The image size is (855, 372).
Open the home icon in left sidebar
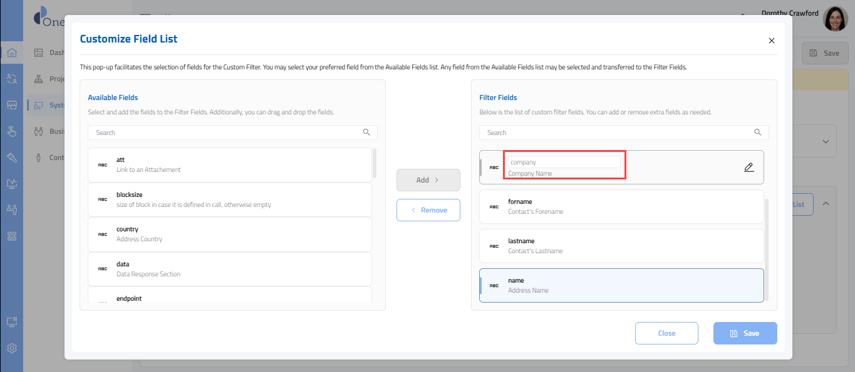pos(11,53)
